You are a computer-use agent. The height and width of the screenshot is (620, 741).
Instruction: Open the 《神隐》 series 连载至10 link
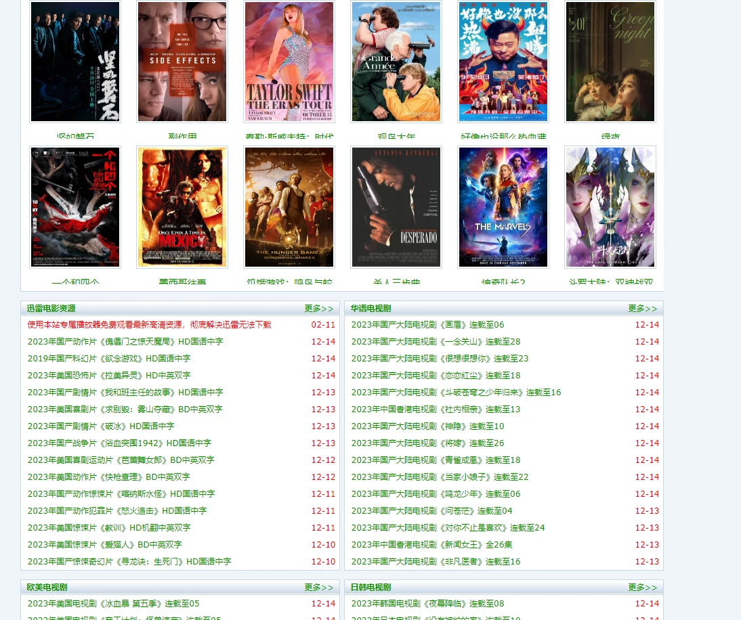click(427, 426)
